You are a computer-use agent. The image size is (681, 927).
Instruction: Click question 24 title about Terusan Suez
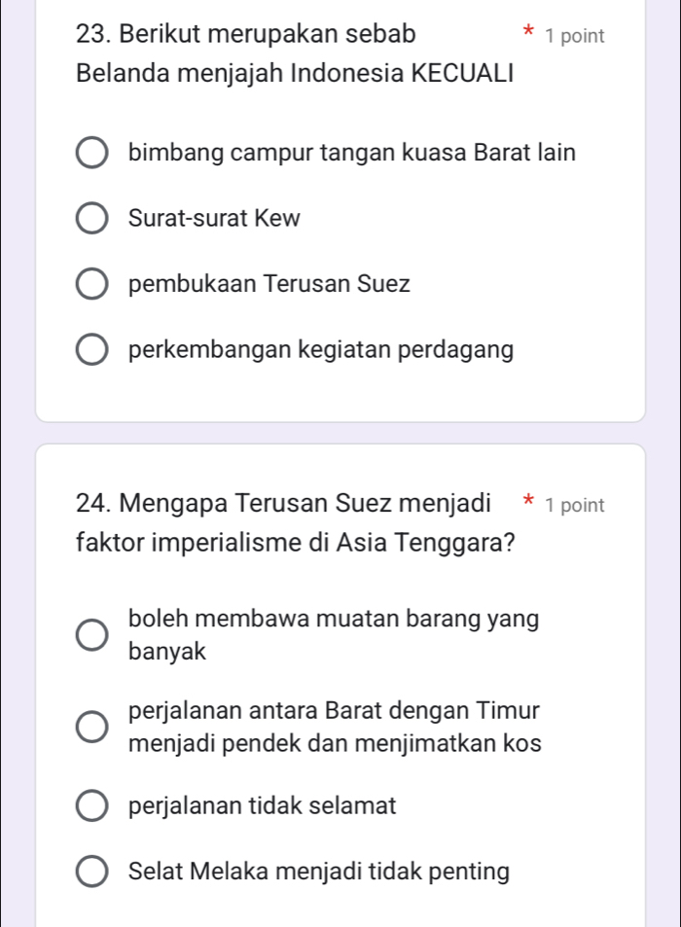(294, 523)
